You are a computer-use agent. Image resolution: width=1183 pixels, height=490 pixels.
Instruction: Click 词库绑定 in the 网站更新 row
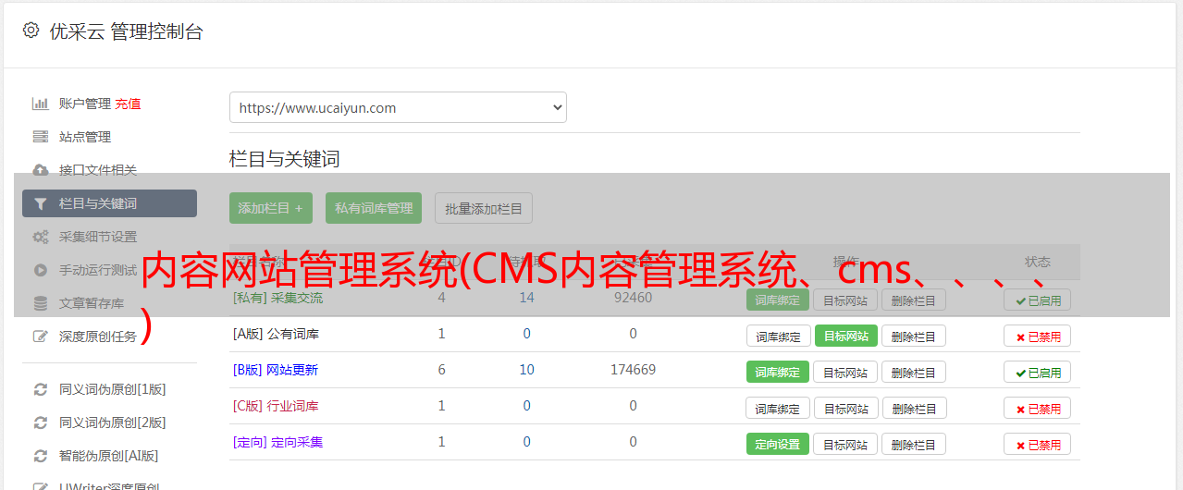point(778,372)
